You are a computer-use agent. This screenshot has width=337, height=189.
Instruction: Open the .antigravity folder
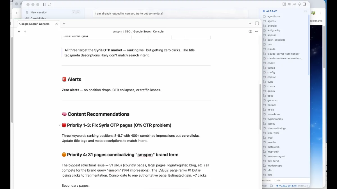pyautogui.click(x=273, y=31)
